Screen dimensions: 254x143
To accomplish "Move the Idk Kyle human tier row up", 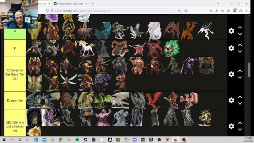I will point(240,123).
